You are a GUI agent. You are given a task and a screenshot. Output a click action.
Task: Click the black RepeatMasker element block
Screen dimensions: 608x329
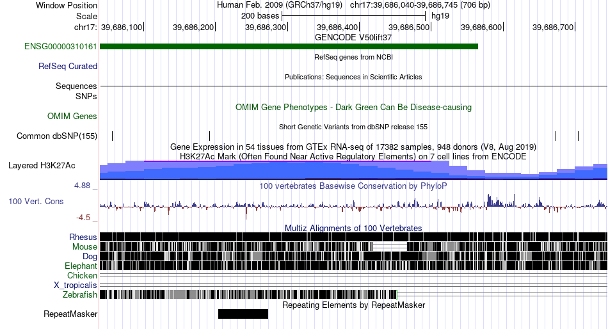point(243,314)
